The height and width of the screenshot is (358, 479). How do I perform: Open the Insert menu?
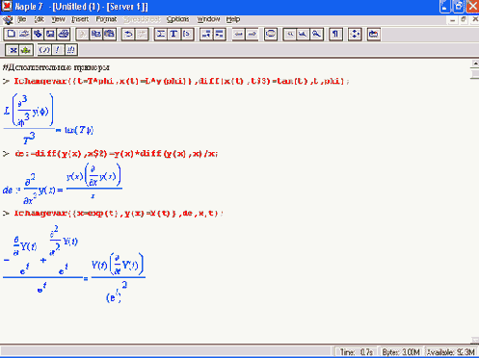[80, 19]
